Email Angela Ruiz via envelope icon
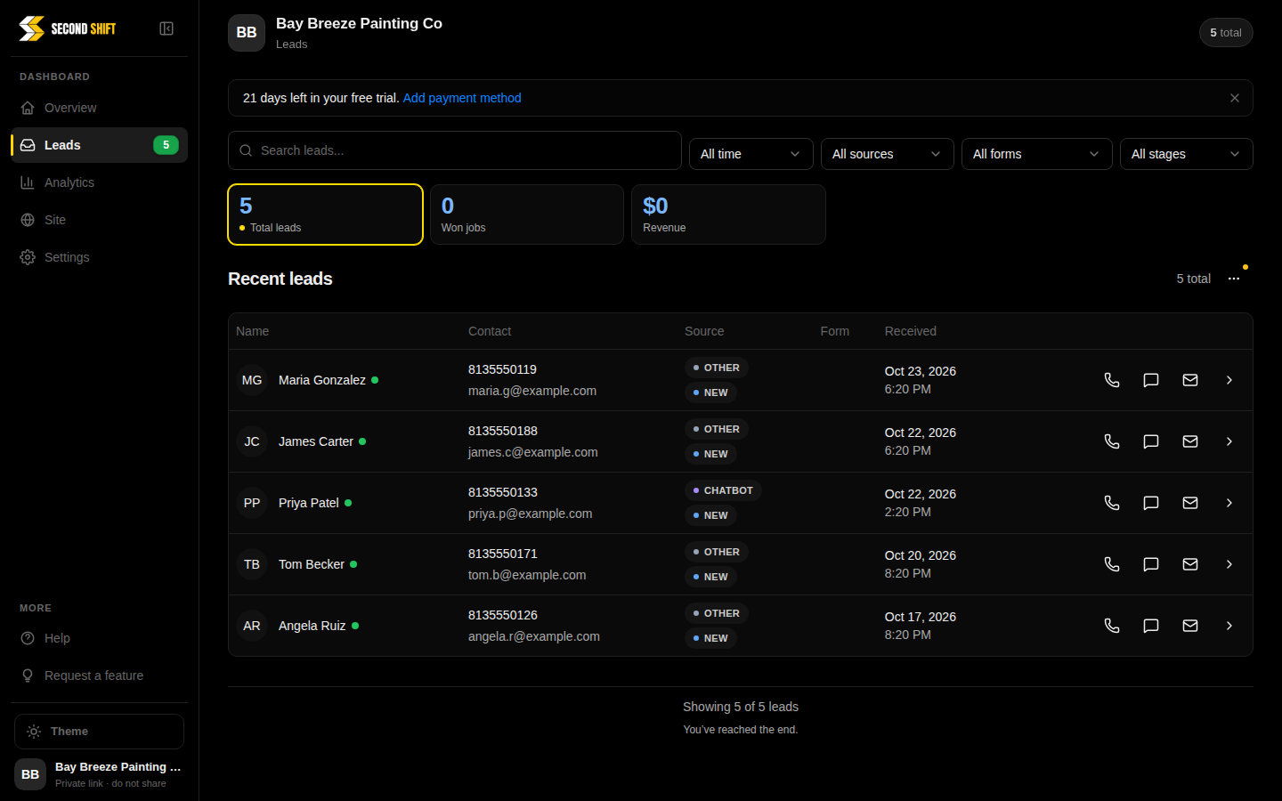The width and height of the screenshot is (1282, 801). point(1190,626)
